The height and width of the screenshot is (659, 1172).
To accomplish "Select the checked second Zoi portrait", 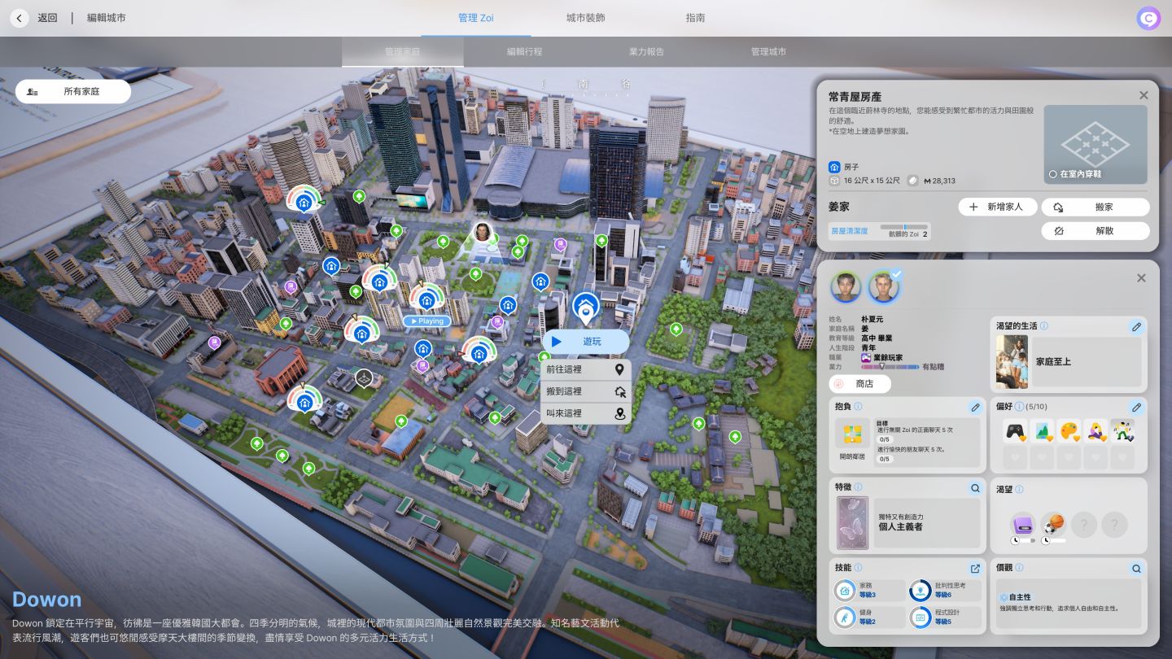I will [884, 287].
